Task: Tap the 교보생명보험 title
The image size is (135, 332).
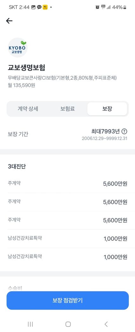Action: [26, 68]
